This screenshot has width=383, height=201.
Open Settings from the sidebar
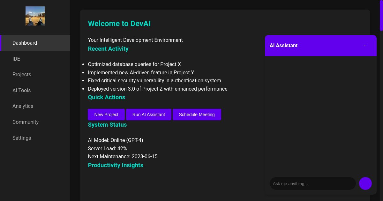tap(22, 138)
